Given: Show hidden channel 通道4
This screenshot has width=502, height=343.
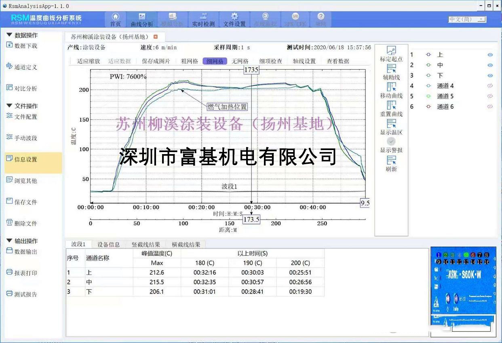Looking at the screenshot, I should [x=490, y=86].
